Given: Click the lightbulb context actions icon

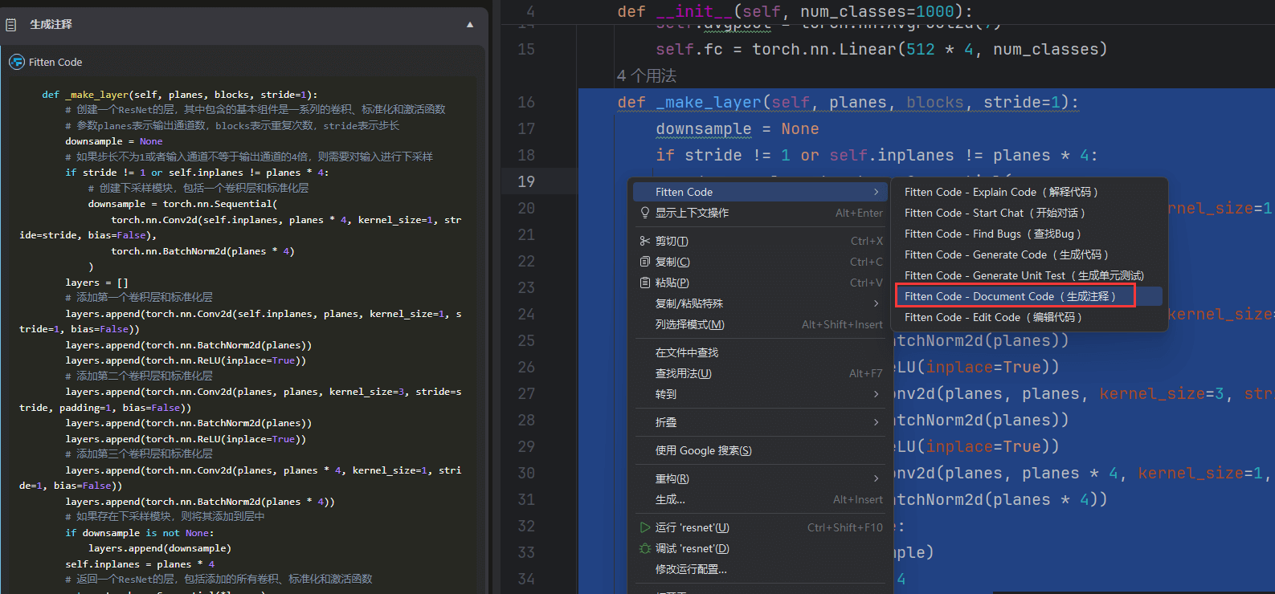Looking at the screenshot, I should (x=644, y=213).
